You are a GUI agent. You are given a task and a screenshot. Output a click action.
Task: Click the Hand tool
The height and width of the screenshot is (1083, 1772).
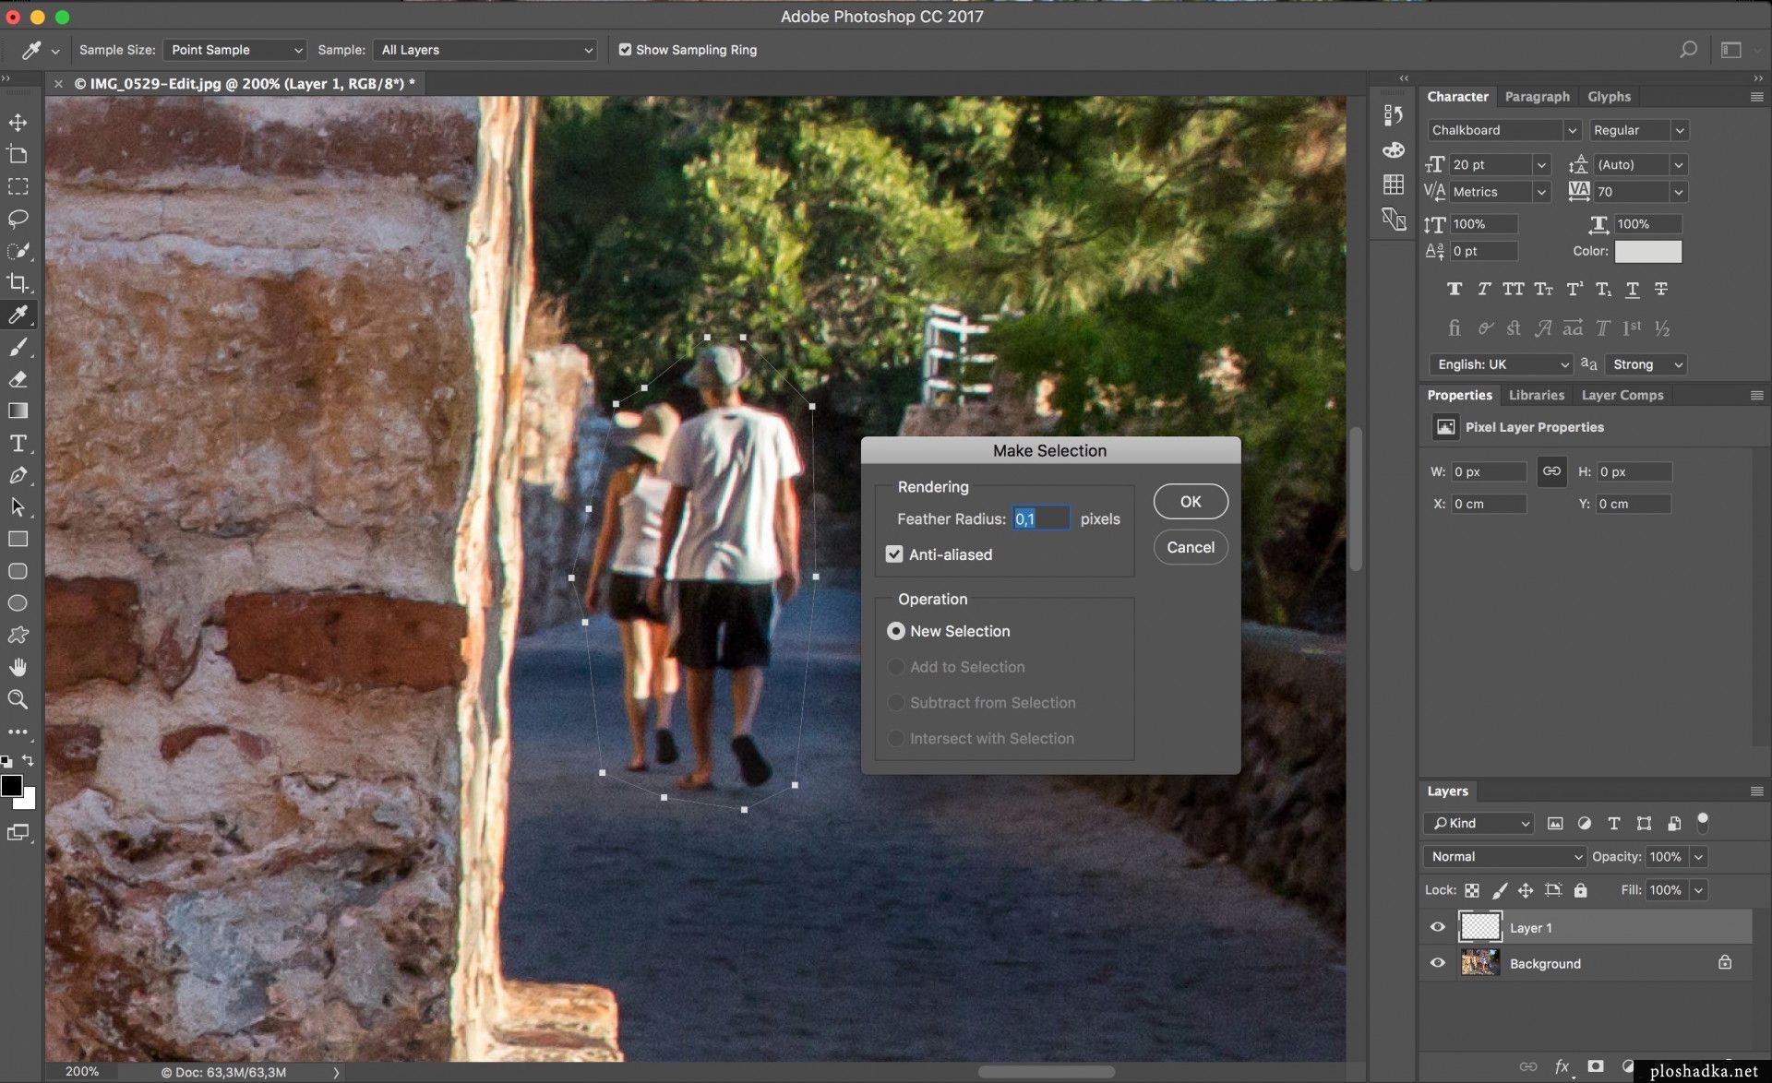click(x=19, y=667)
